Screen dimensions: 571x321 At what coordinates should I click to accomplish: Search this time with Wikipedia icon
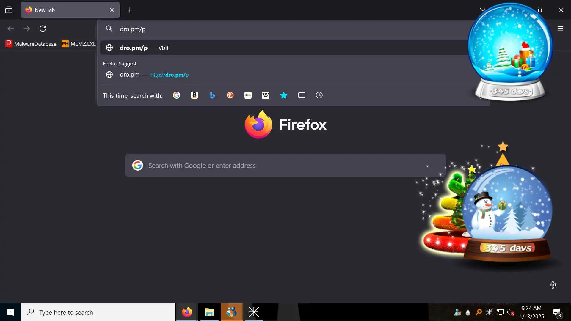tap(266, 95)
